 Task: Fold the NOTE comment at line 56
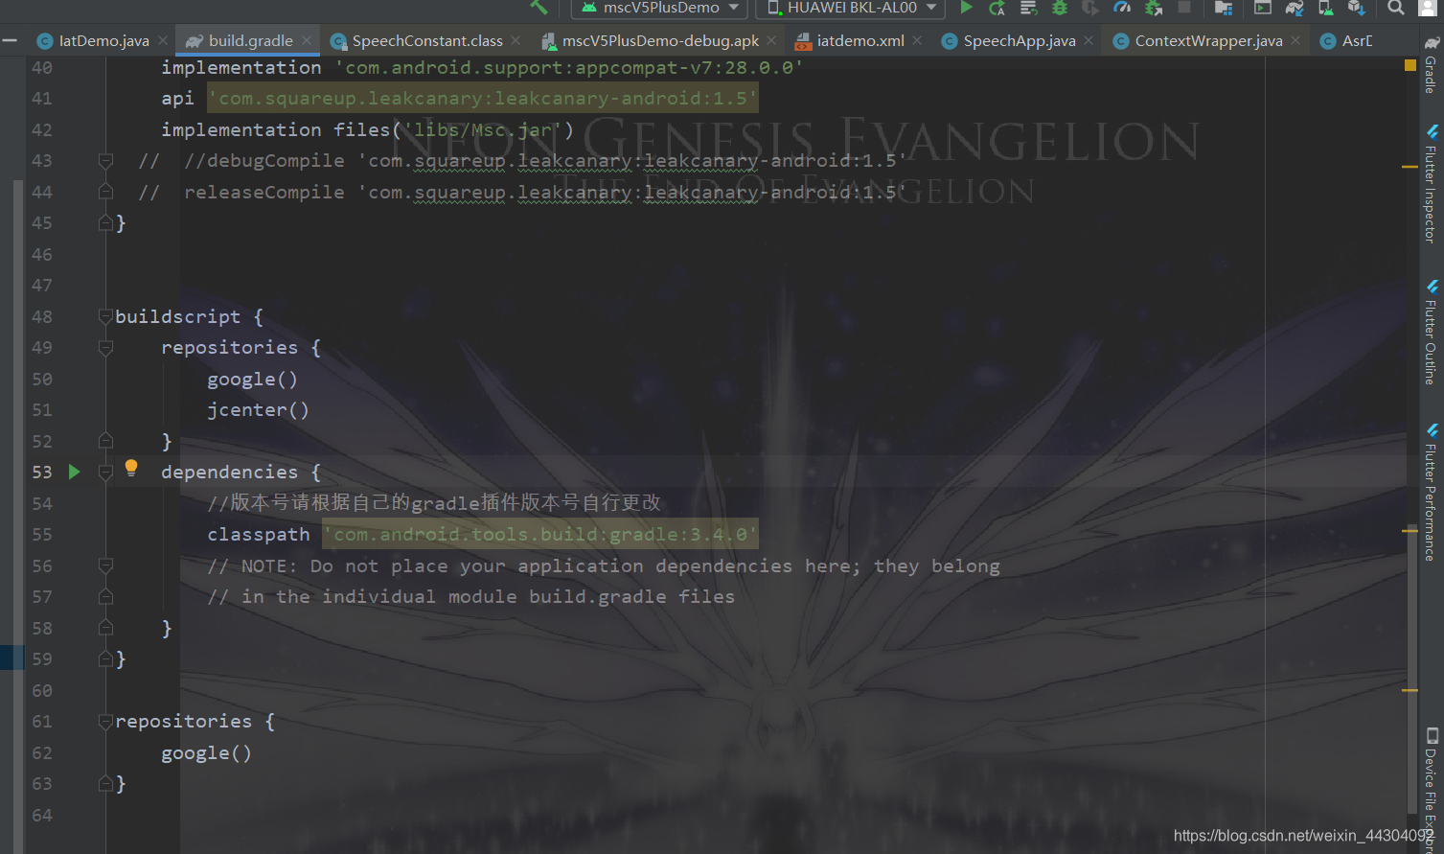[105, 565]
